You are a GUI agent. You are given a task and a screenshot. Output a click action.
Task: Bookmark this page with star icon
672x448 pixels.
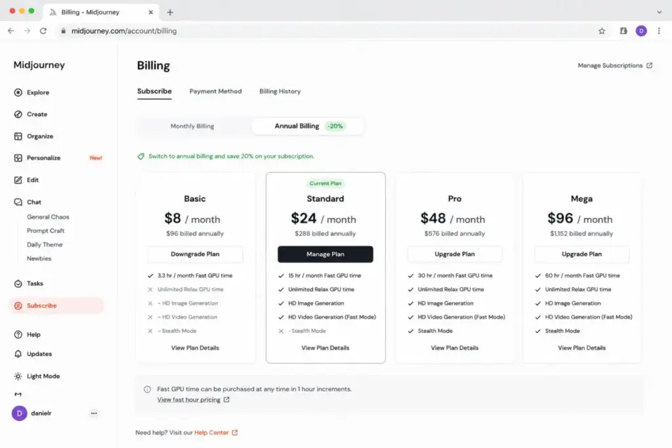point(602,31)
